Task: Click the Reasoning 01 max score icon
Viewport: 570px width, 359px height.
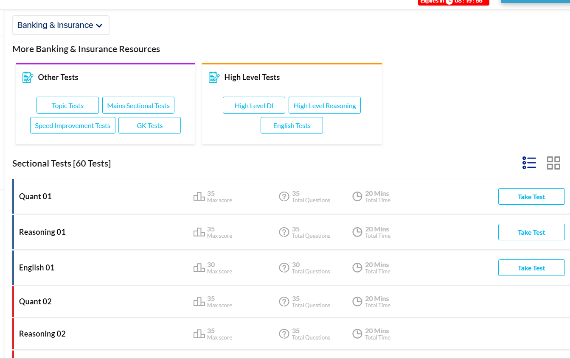Action: click(x=199, y=232)
